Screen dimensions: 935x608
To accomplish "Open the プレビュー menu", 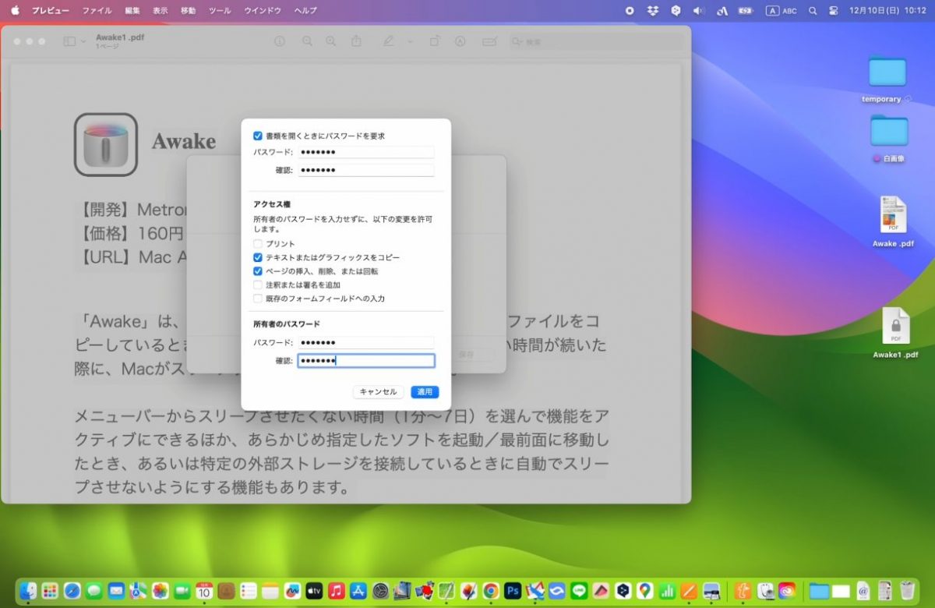I will click(x=50, y=11).
